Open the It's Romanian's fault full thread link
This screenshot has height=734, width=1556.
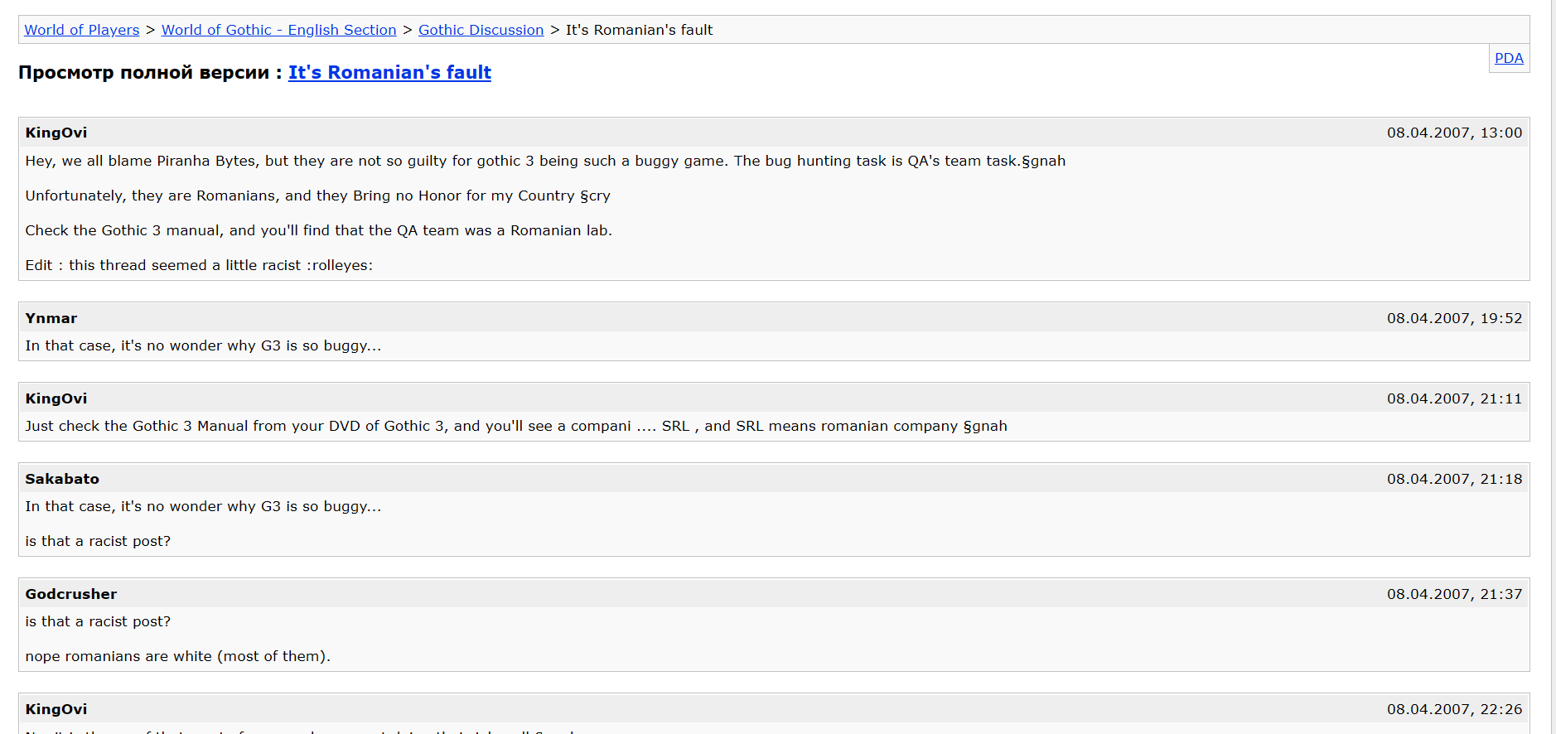coord(389,72)
